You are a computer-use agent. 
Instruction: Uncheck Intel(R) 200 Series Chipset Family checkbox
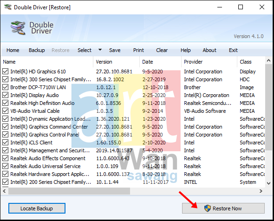(x=6, y=182)
